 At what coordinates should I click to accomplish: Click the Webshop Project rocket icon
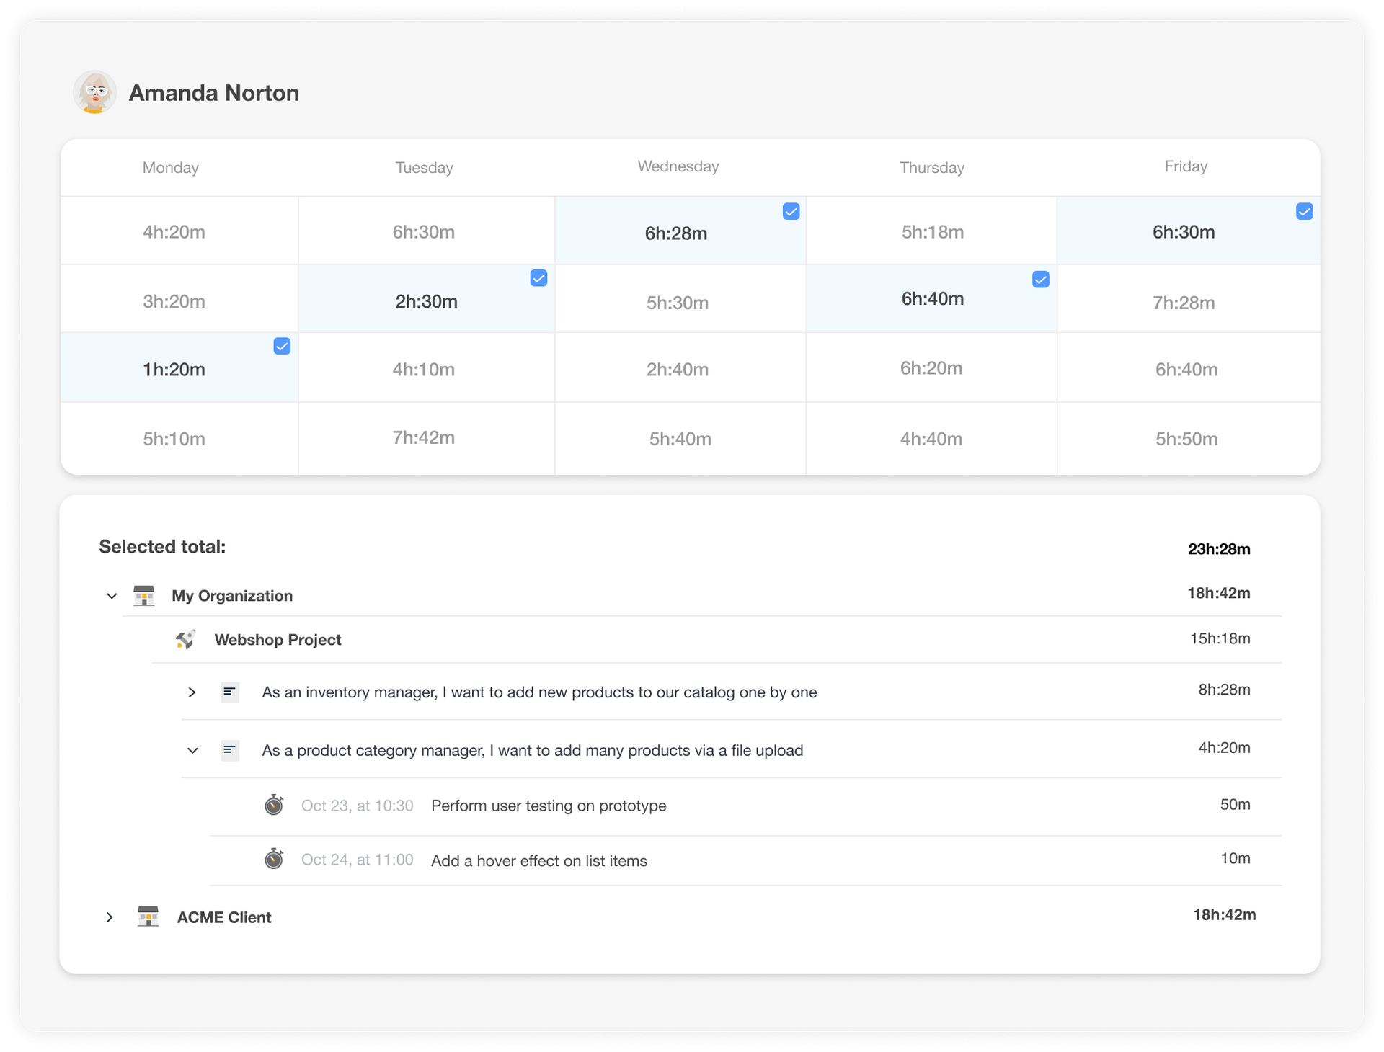point(185,640)
